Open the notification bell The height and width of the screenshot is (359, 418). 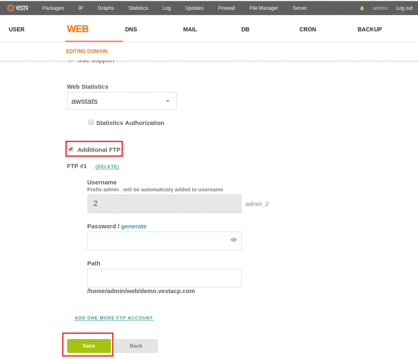pos(362,8)
